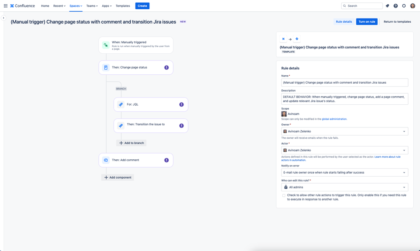The image size is (420, 251).
Task: Open the Owner dropdown
Action: (x=345, y=132)
